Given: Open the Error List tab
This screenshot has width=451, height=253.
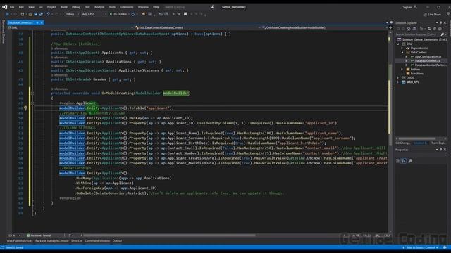Looking at the screenshot, I should pos(77,241).
